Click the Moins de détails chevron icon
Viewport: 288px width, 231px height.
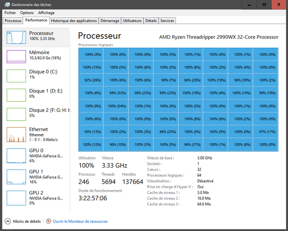8,221
